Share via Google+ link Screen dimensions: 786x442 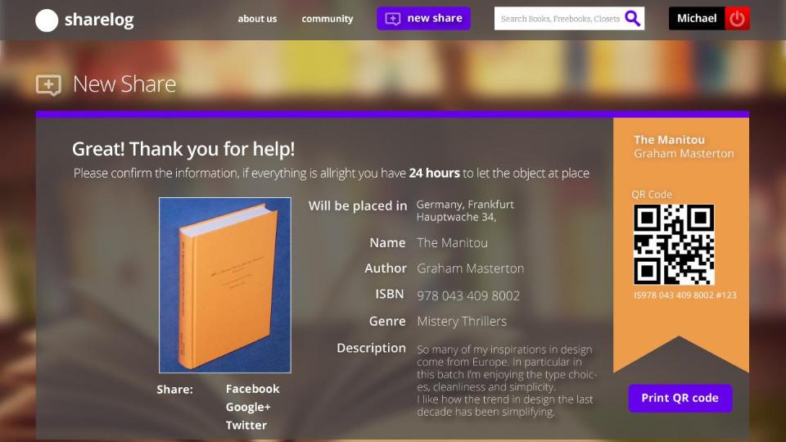248,407
